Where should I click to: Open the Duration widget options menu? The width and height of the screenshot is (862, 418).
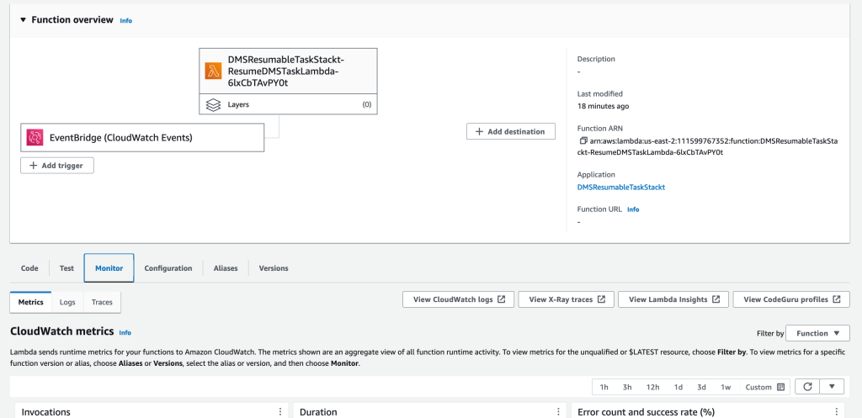[x=558, y=411]
